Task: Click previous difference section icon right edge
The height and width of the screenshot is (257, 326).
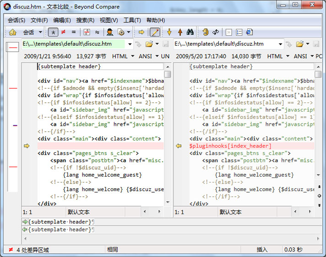Action: pyautogui.click(x=319, y=187)
